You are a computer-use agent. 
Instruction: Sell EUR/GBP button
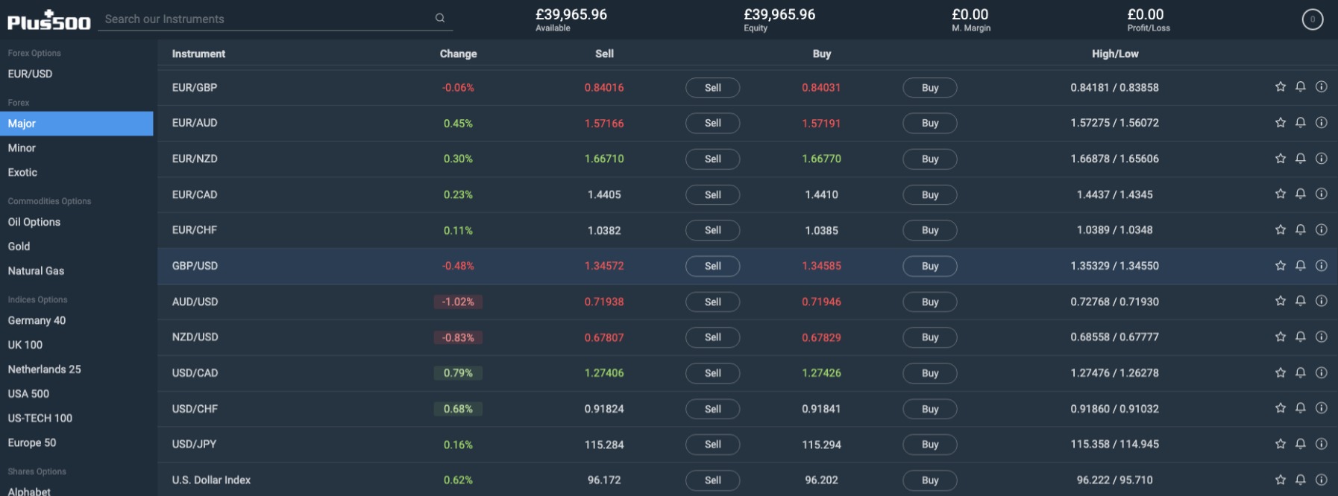(713, 88)
